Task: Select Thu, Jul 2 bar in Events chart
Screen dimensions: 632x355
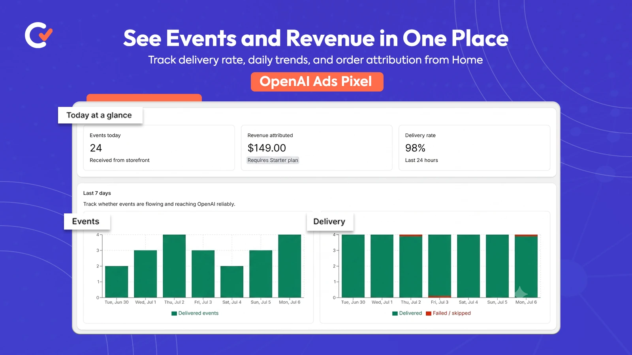Action: (x=174, y=266)
